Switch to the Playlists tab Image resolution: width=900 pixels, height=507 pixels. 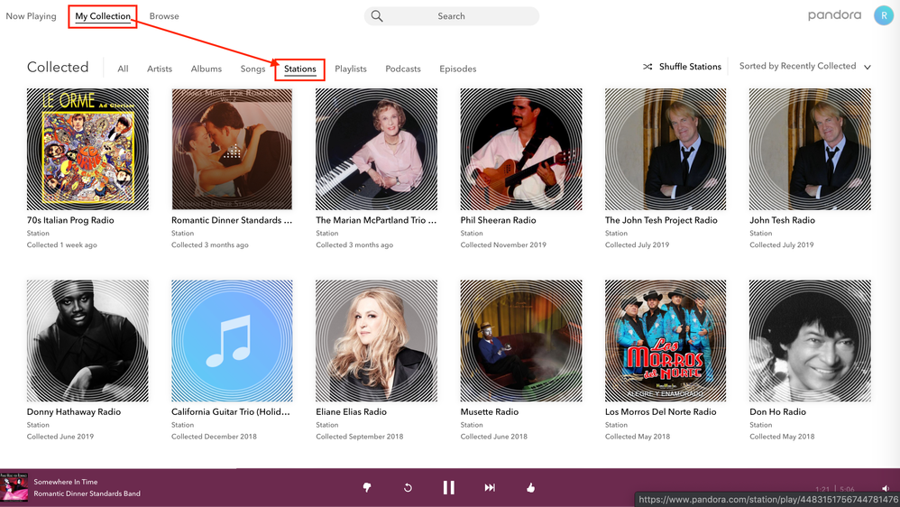[x=350, y=69]
